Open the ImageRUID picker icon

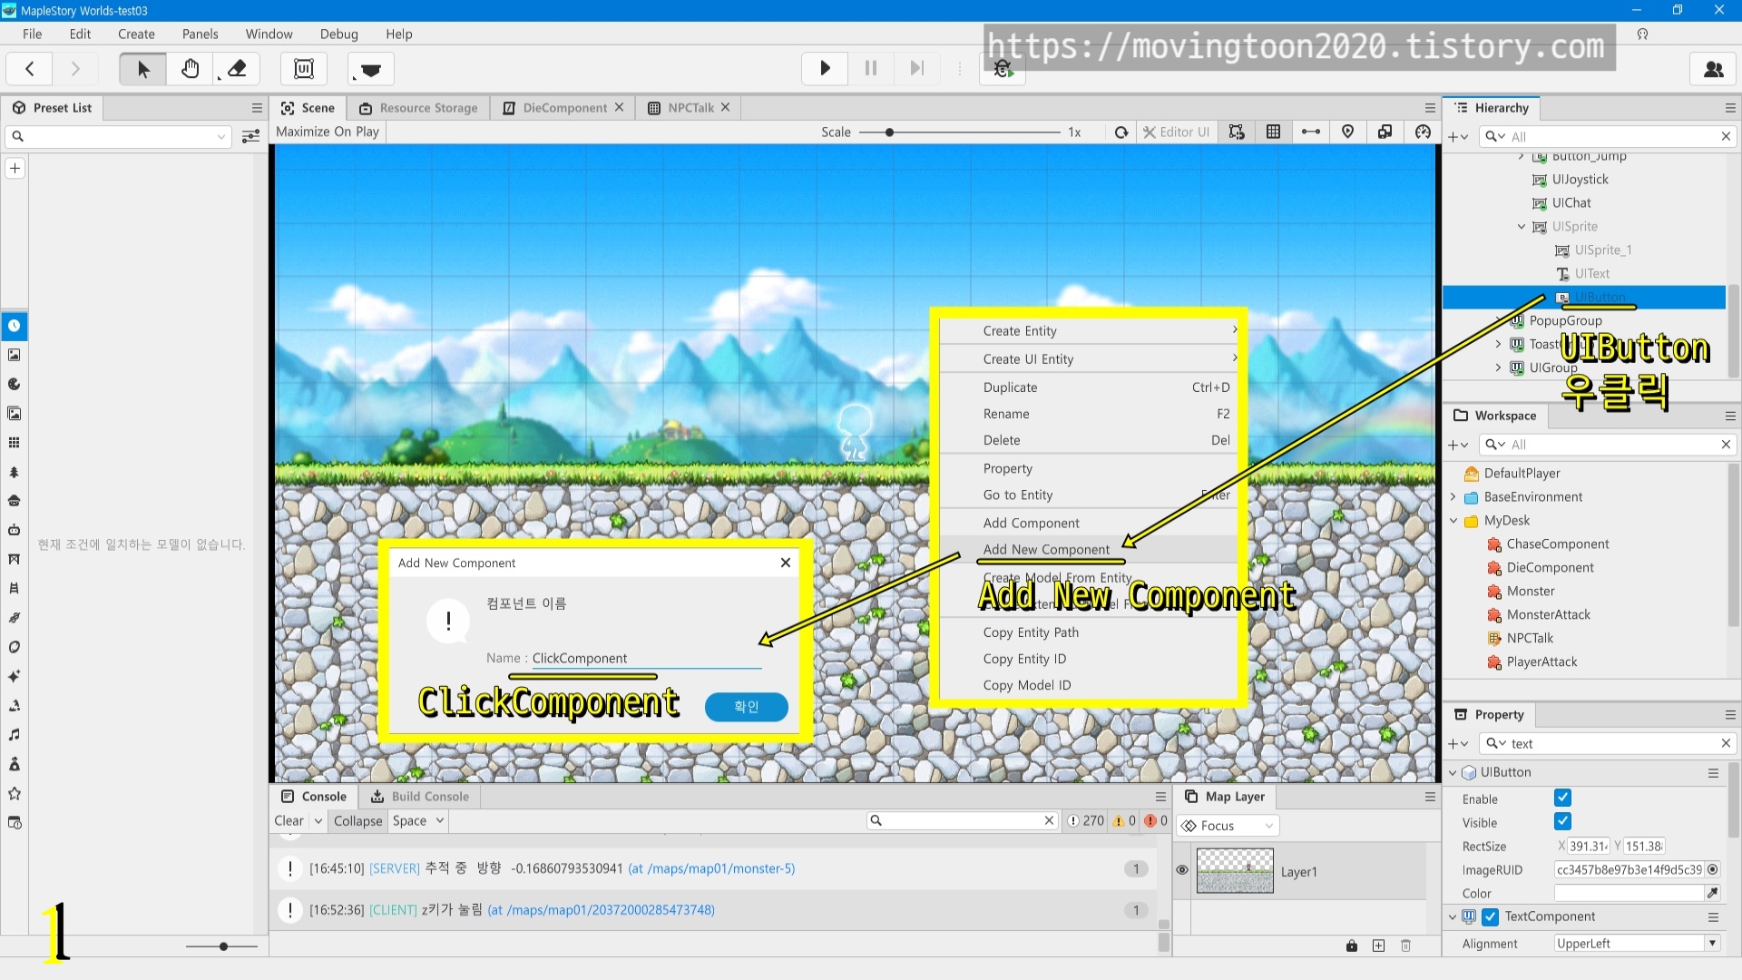[x=1713, y=869]
